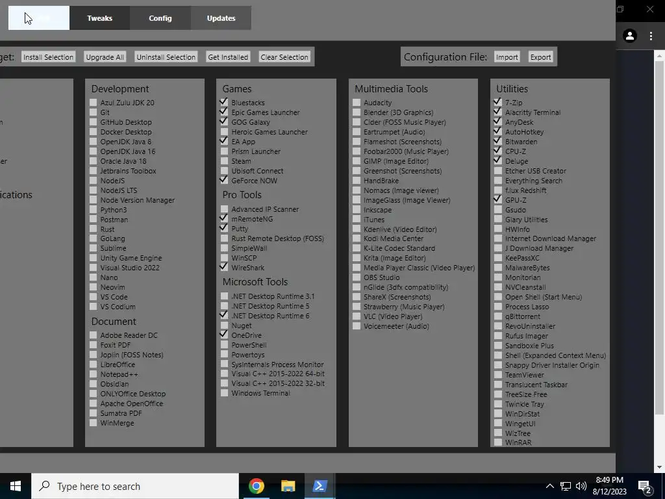Check the qBittorrent checkbox
The image size is (665, 499).
coord(498,316)
